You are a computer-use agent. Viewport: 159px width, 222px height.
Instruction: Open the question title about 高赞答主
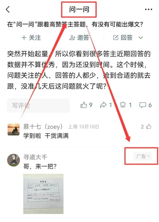[x=75, y=24]
